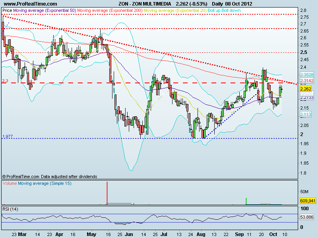
Task: Click the 609,941 volume value tag
Action: tap(308, 201)
